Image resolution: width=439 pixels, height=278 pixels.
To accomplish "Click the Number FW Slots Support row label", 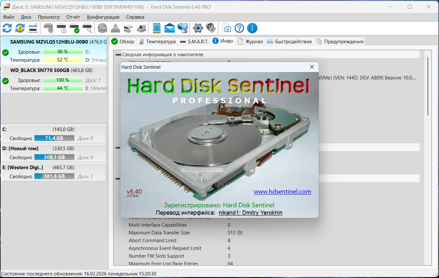I will tap(156, 256).
